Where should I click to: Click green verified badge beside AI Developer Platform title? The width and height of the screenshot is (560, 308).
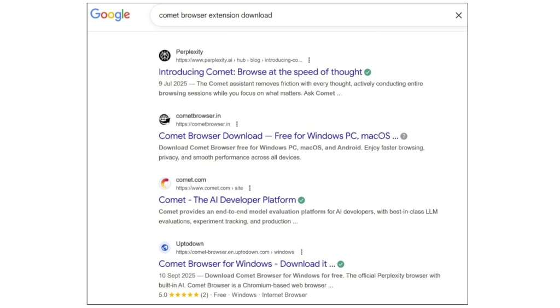pos(301,200)
